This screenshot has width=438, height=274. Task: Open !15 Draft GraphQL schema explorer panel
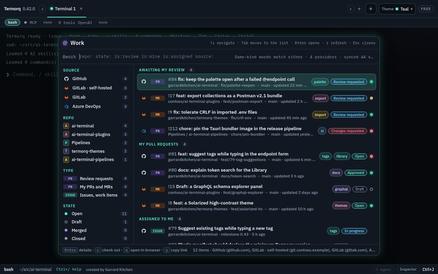tap(257, 189)
